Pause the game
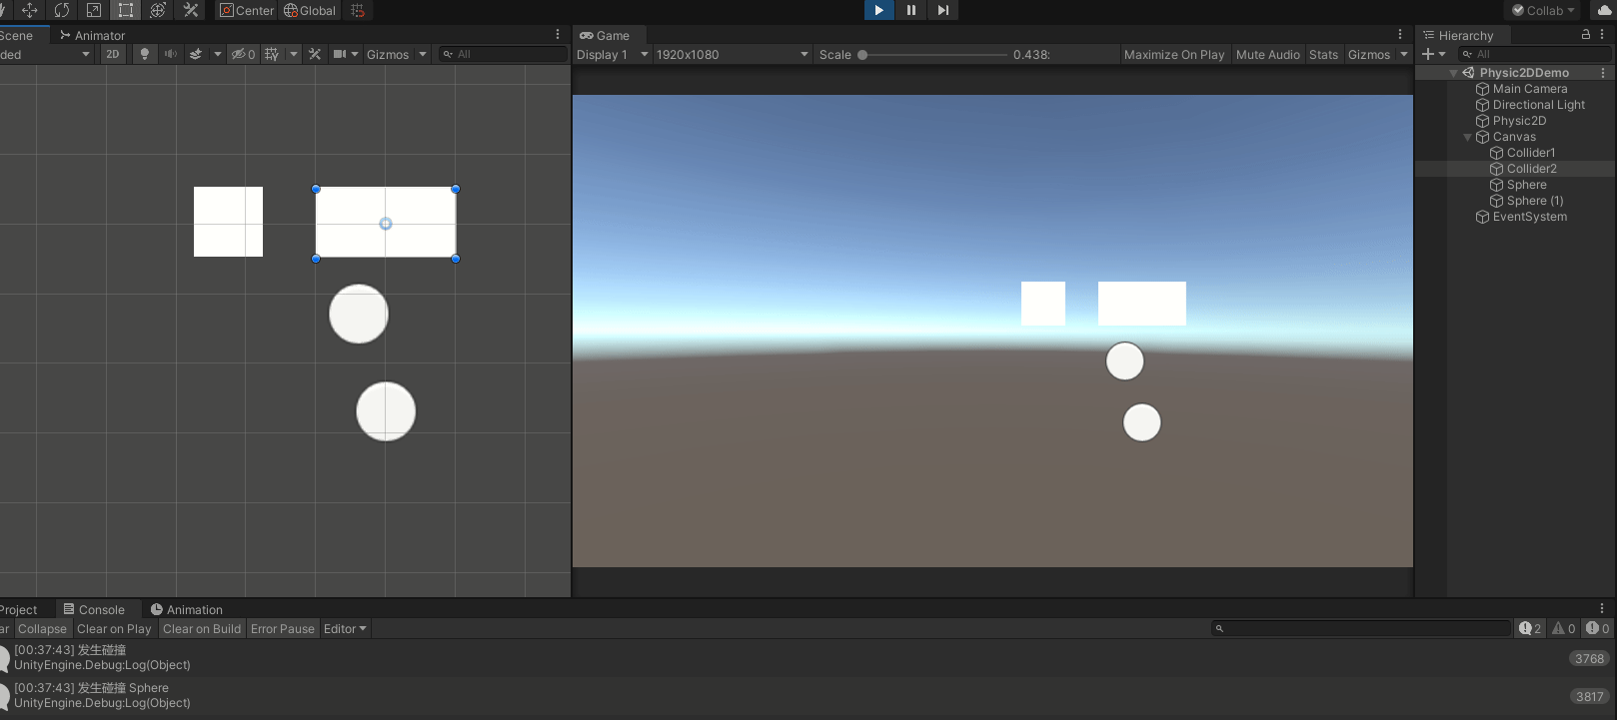This screenshot has width=1617, height=720. click(x=910, y=10)
